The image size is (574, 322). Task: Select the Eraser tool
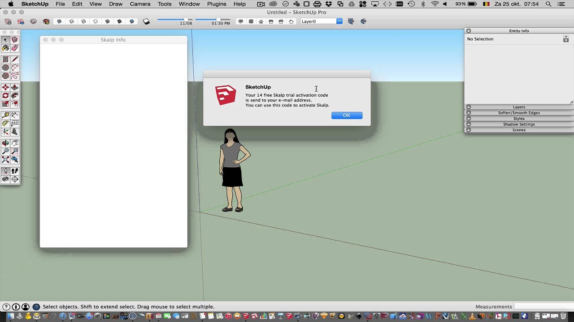pyautogui.click(x=15, y=48)
